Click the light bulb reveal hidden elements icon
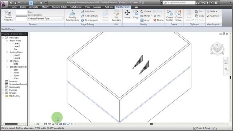Image resolution: width=233 pixels, height=131 pixels. pyautogui.click(x=72, y=124)
